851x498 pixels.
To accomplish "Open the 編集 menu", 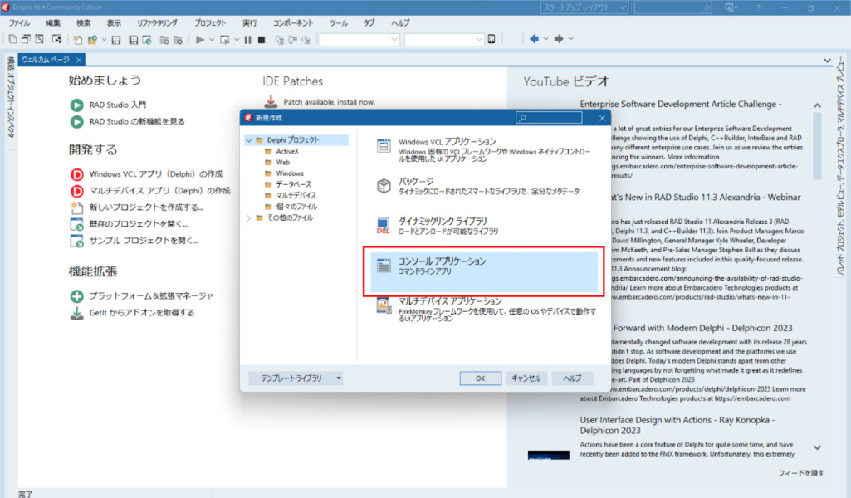I will pyautogui.click(x=53, y=22).
